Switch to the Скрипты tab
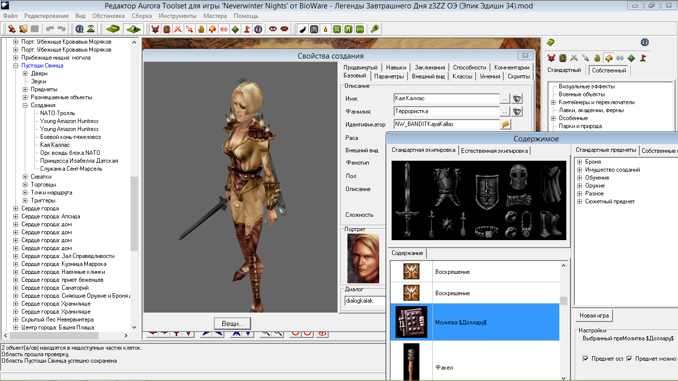678x381 pixels. point(519,76)
